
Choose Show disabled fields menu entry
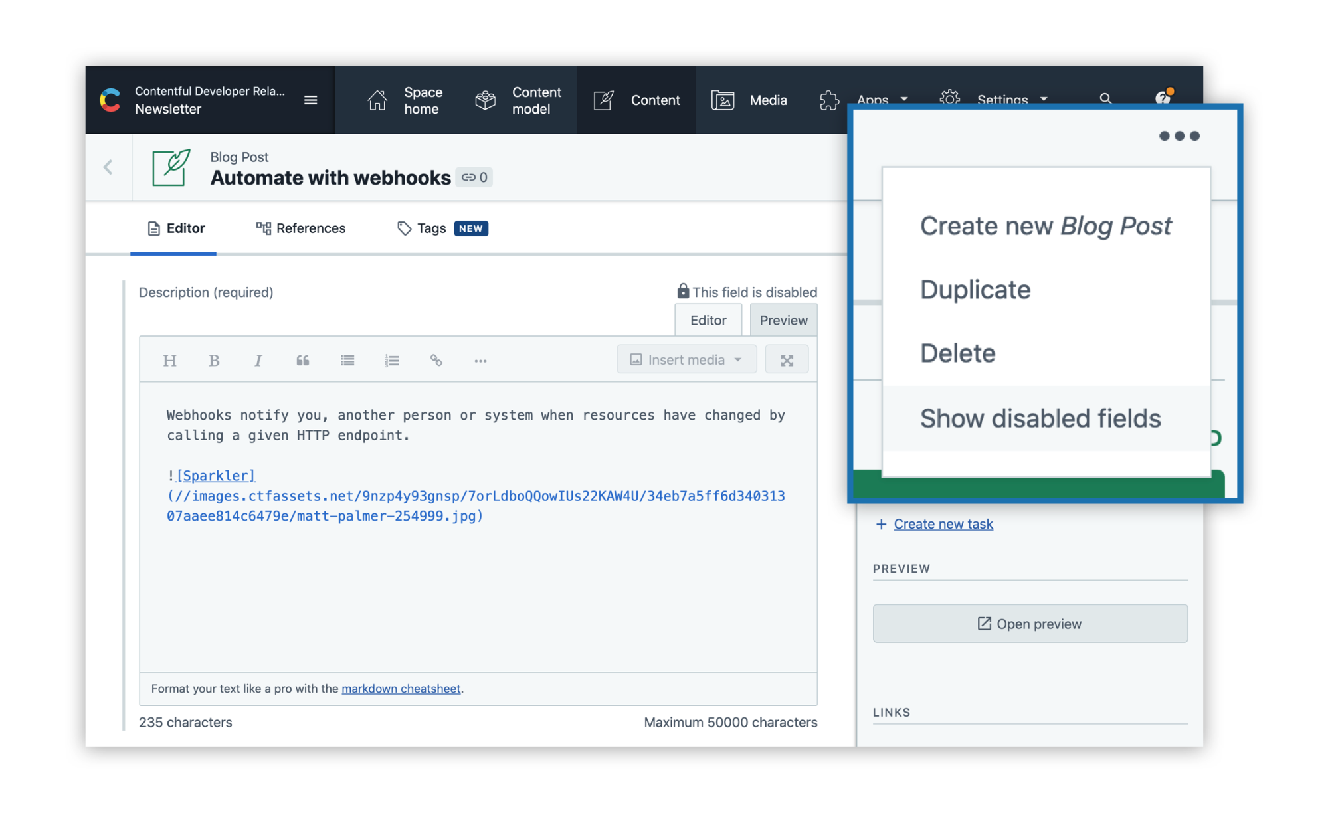pos(1040,418)
